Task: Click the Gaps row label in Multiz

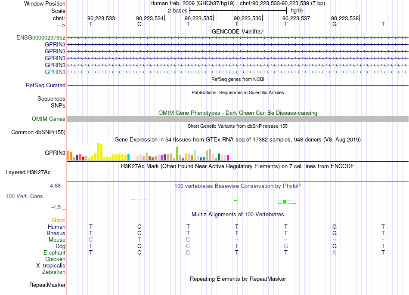Action: [x=59, y=221]
